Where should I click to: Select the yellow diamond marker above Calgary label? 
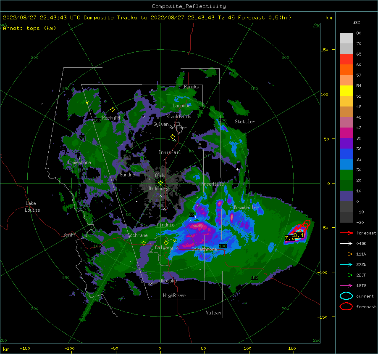pos(166,242)
